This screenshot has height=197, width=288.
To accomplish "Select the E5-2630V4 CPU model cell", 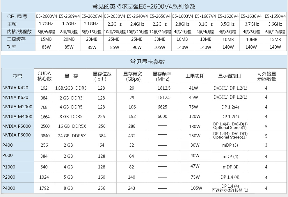I will [x=115, y=16].
